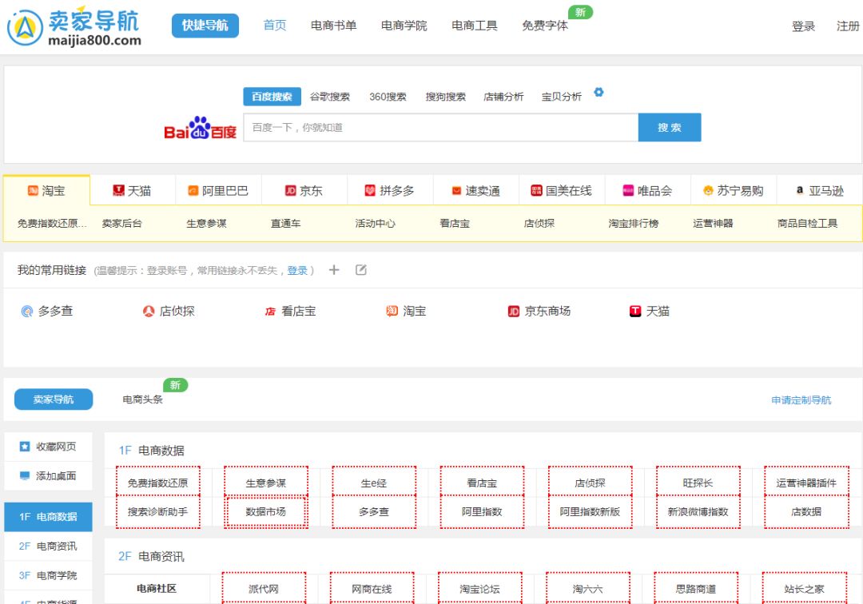This screenshot has height=604, width=863.
Task: Open 京东商场 shortcut in common links
Action: coord(539,312)
